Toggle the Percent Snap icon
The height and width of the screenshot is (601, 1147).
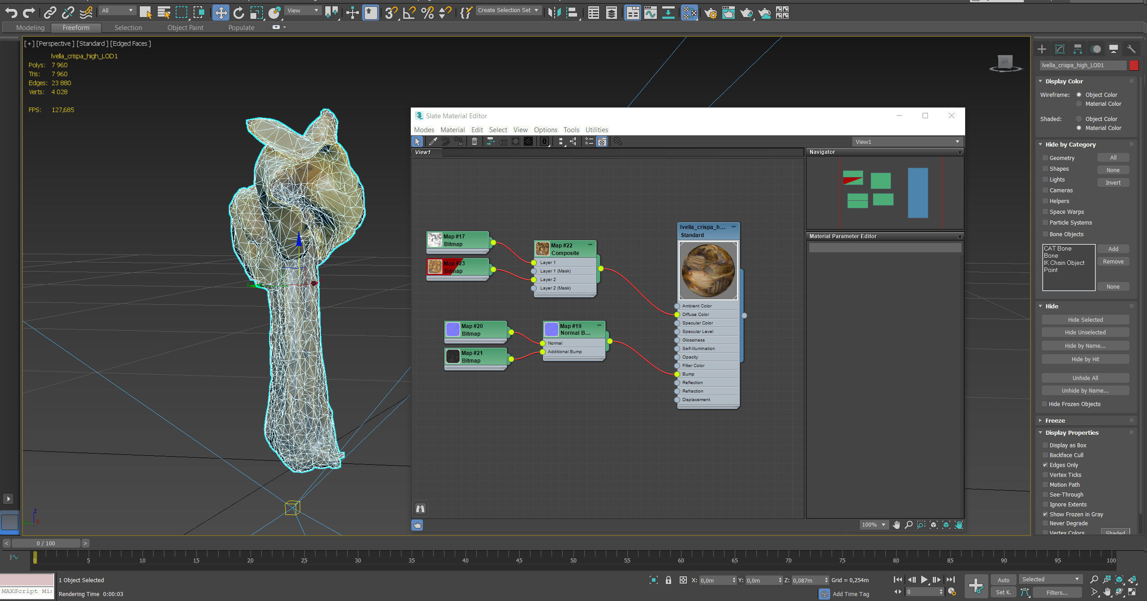pos(427,13)
